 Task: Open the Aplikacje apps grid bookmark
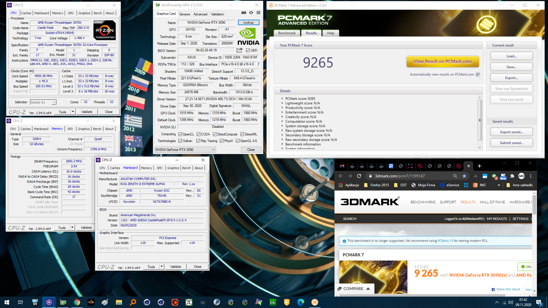coord(349,185)
